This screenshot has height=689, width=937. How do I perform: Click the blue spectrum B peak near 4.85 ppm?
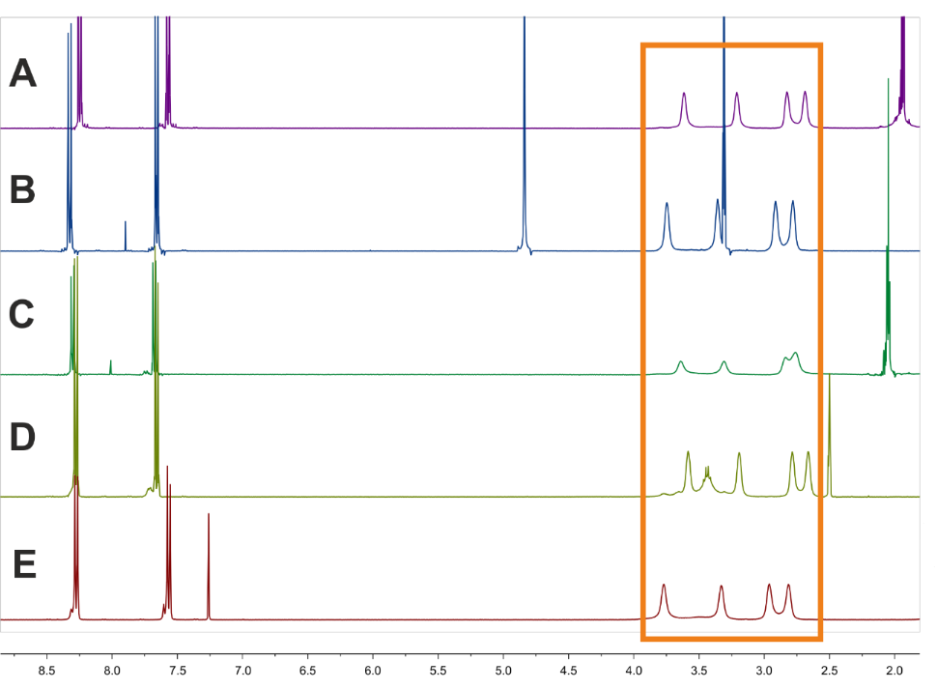[525, 145]
